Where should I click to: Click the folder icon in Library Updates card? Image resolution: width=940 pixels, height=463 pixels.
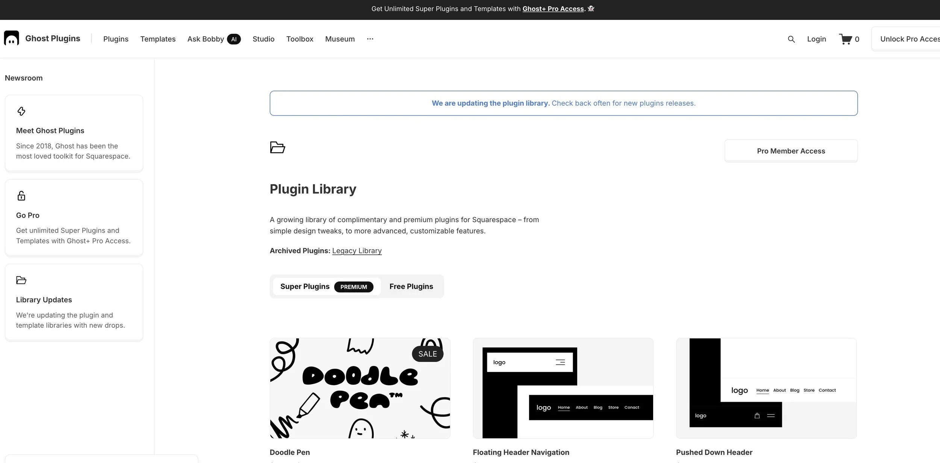click(21, 280)
